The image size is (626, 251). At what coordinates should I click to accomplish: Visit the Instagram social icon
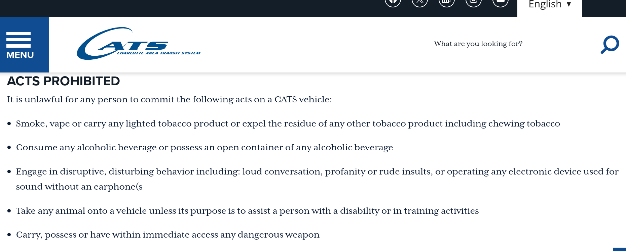(x=474, y=2)
